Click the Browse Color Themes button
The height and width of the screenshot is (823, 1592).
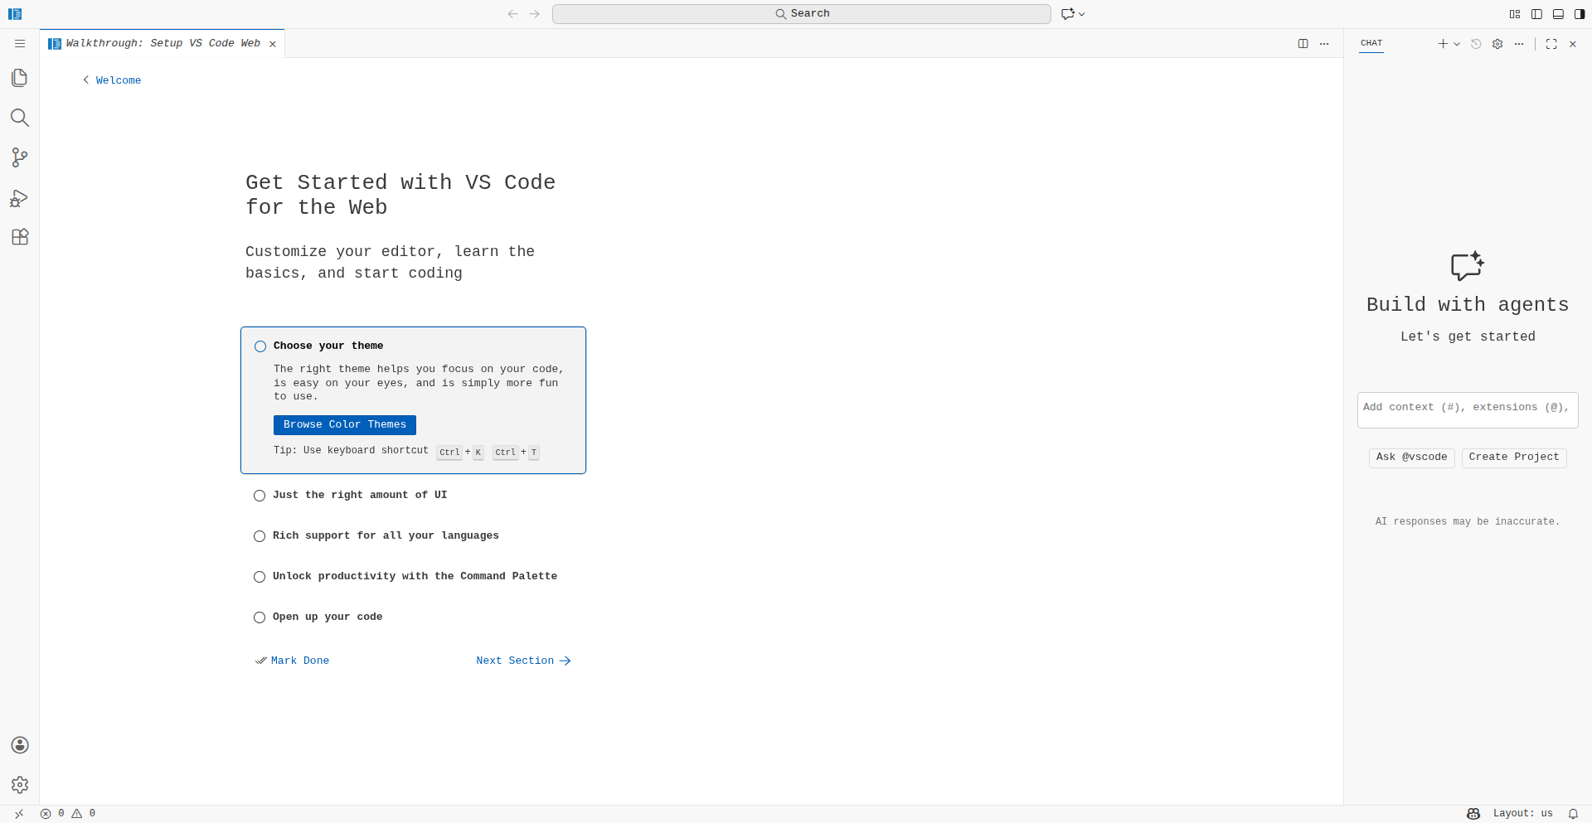pos(345,425)
